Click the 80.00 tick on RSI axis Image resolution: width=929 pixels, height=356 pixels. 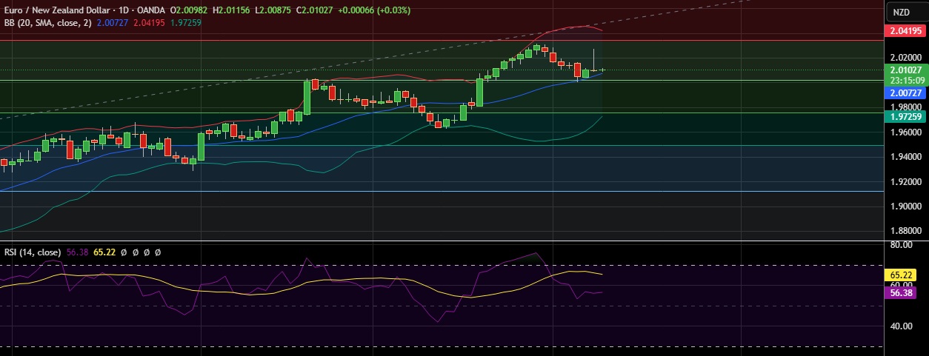coord(901,244)
